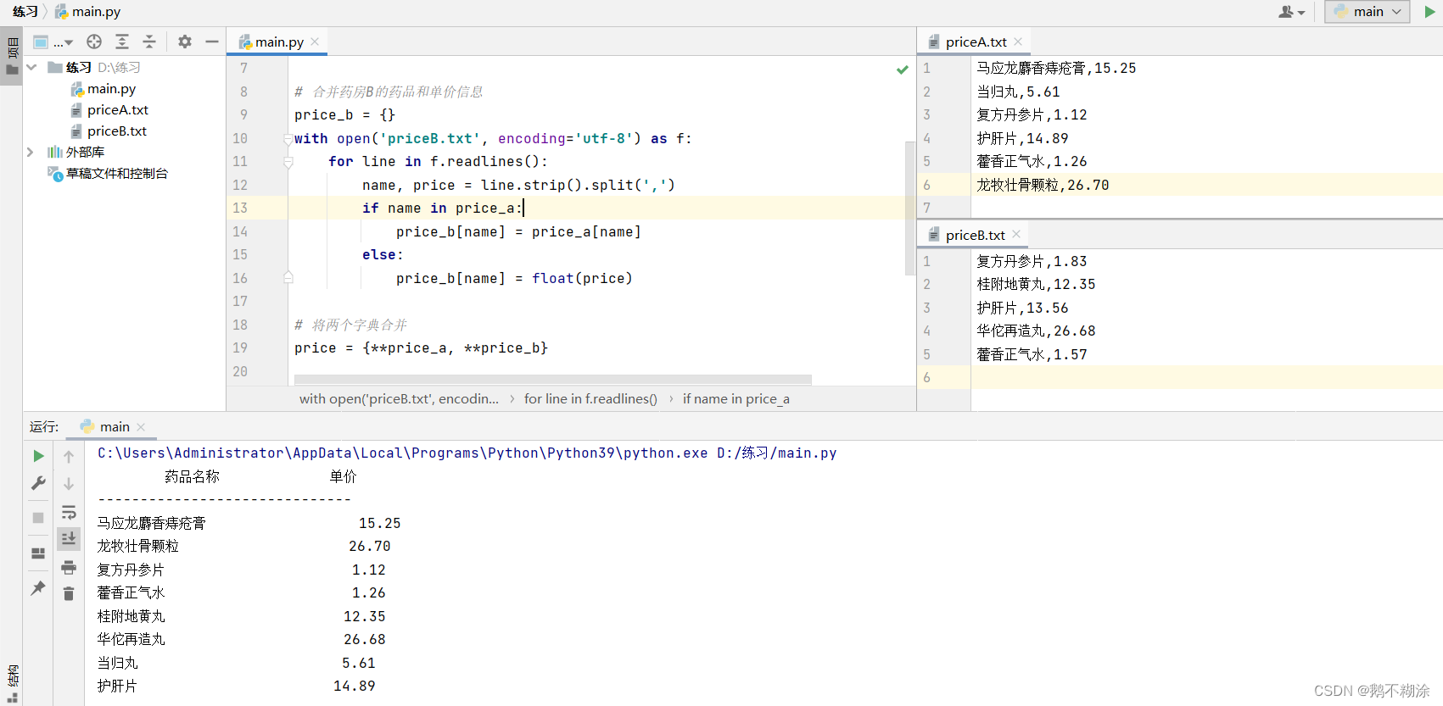Click print icon in Run console
This screenshot has height=706, width=1443.
(69, 567)
